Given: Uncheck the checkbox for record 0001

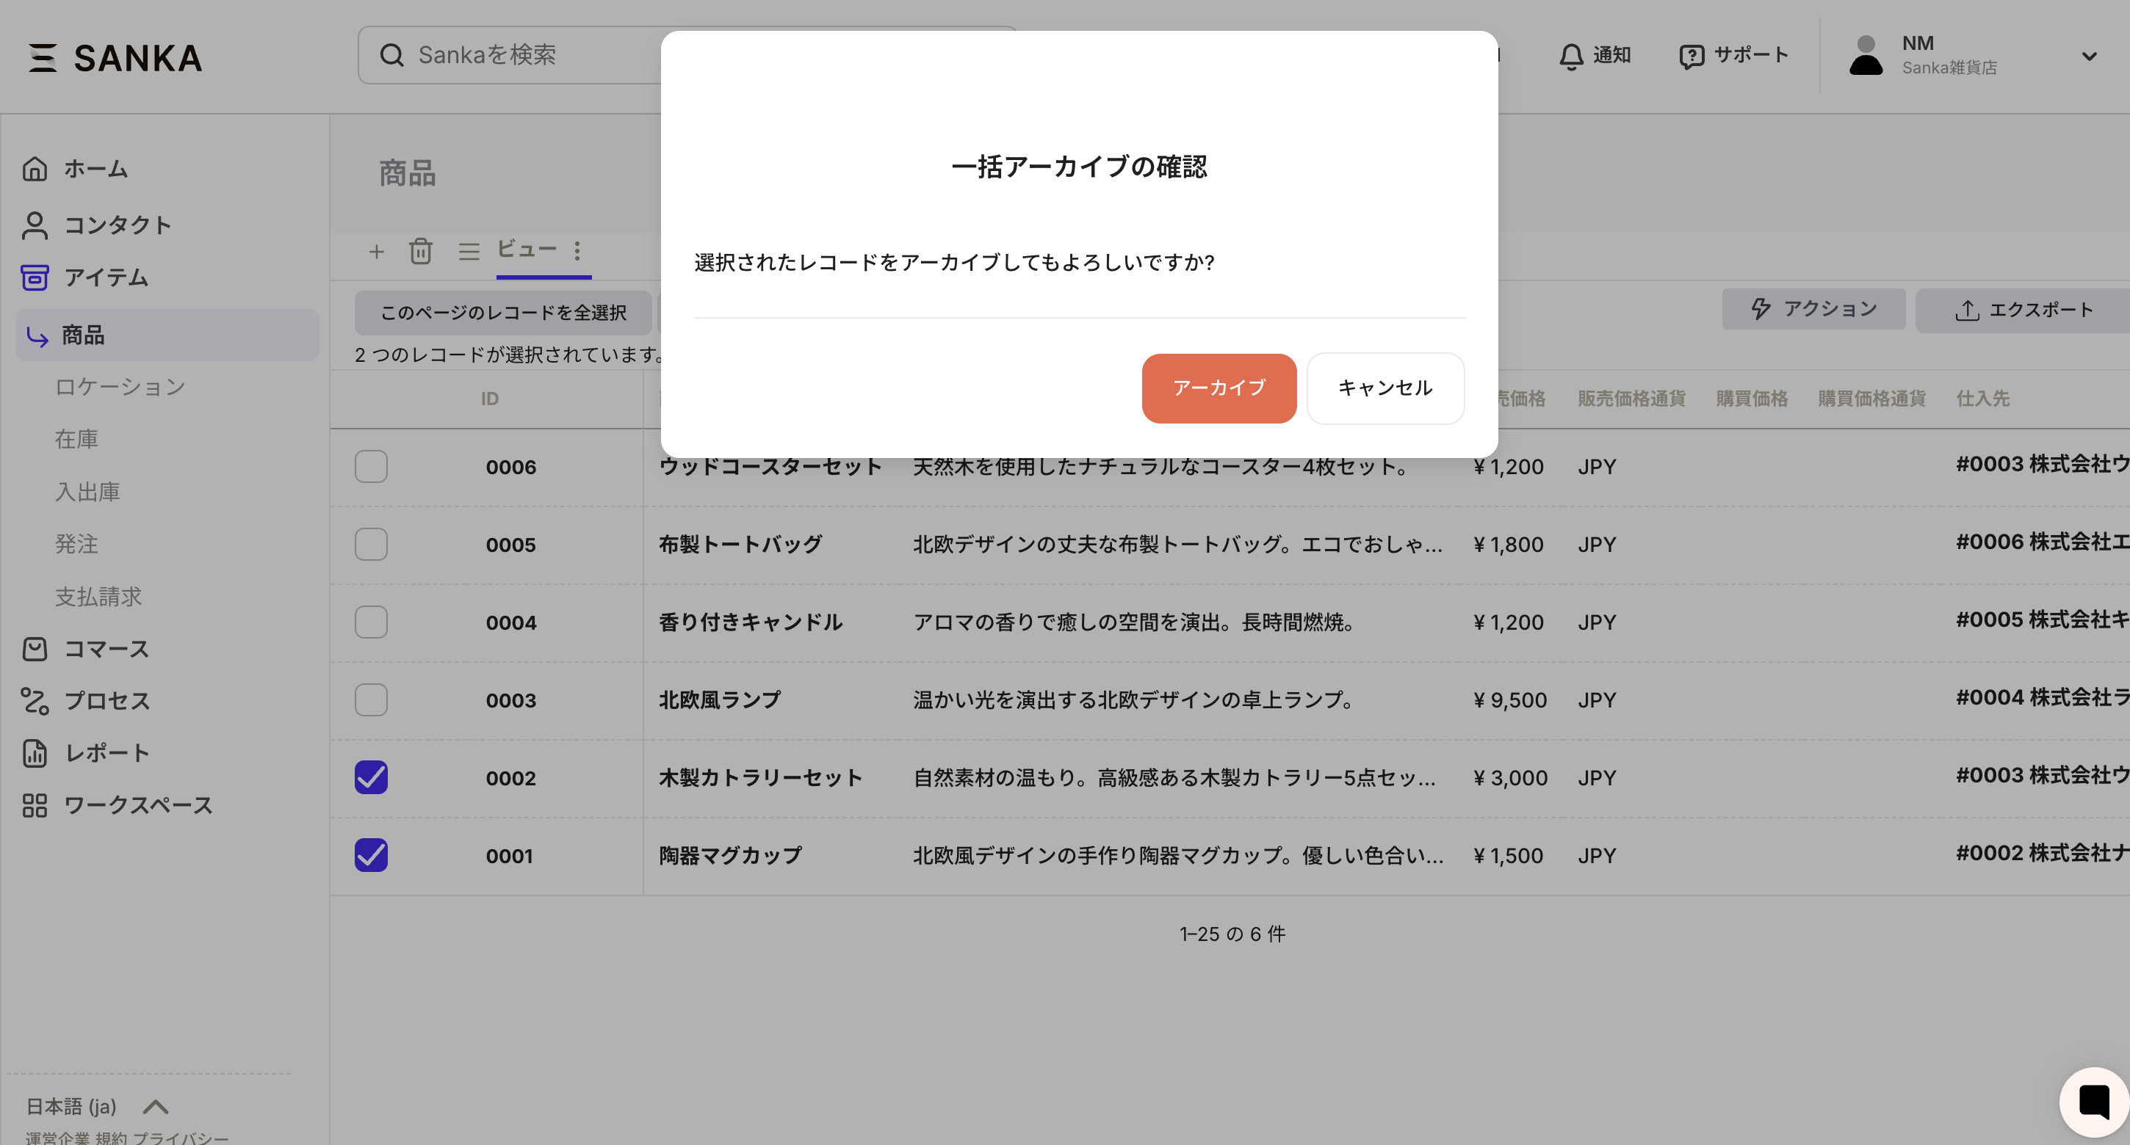Looking at the screenshot, I should click(371, 855).
